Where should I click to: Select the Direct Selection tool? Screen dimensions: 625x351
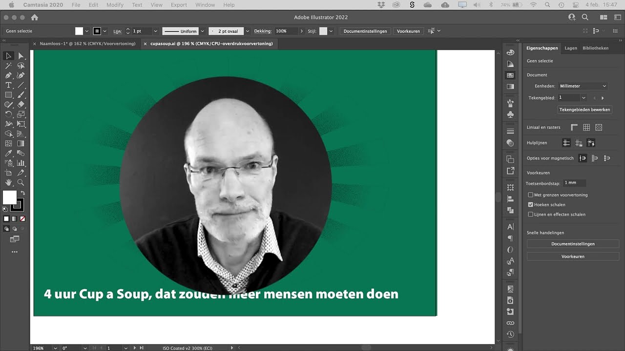(21, 56)
